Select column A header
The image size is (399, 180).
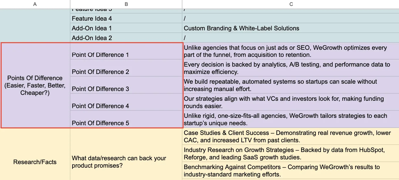[x=35, y=4]
